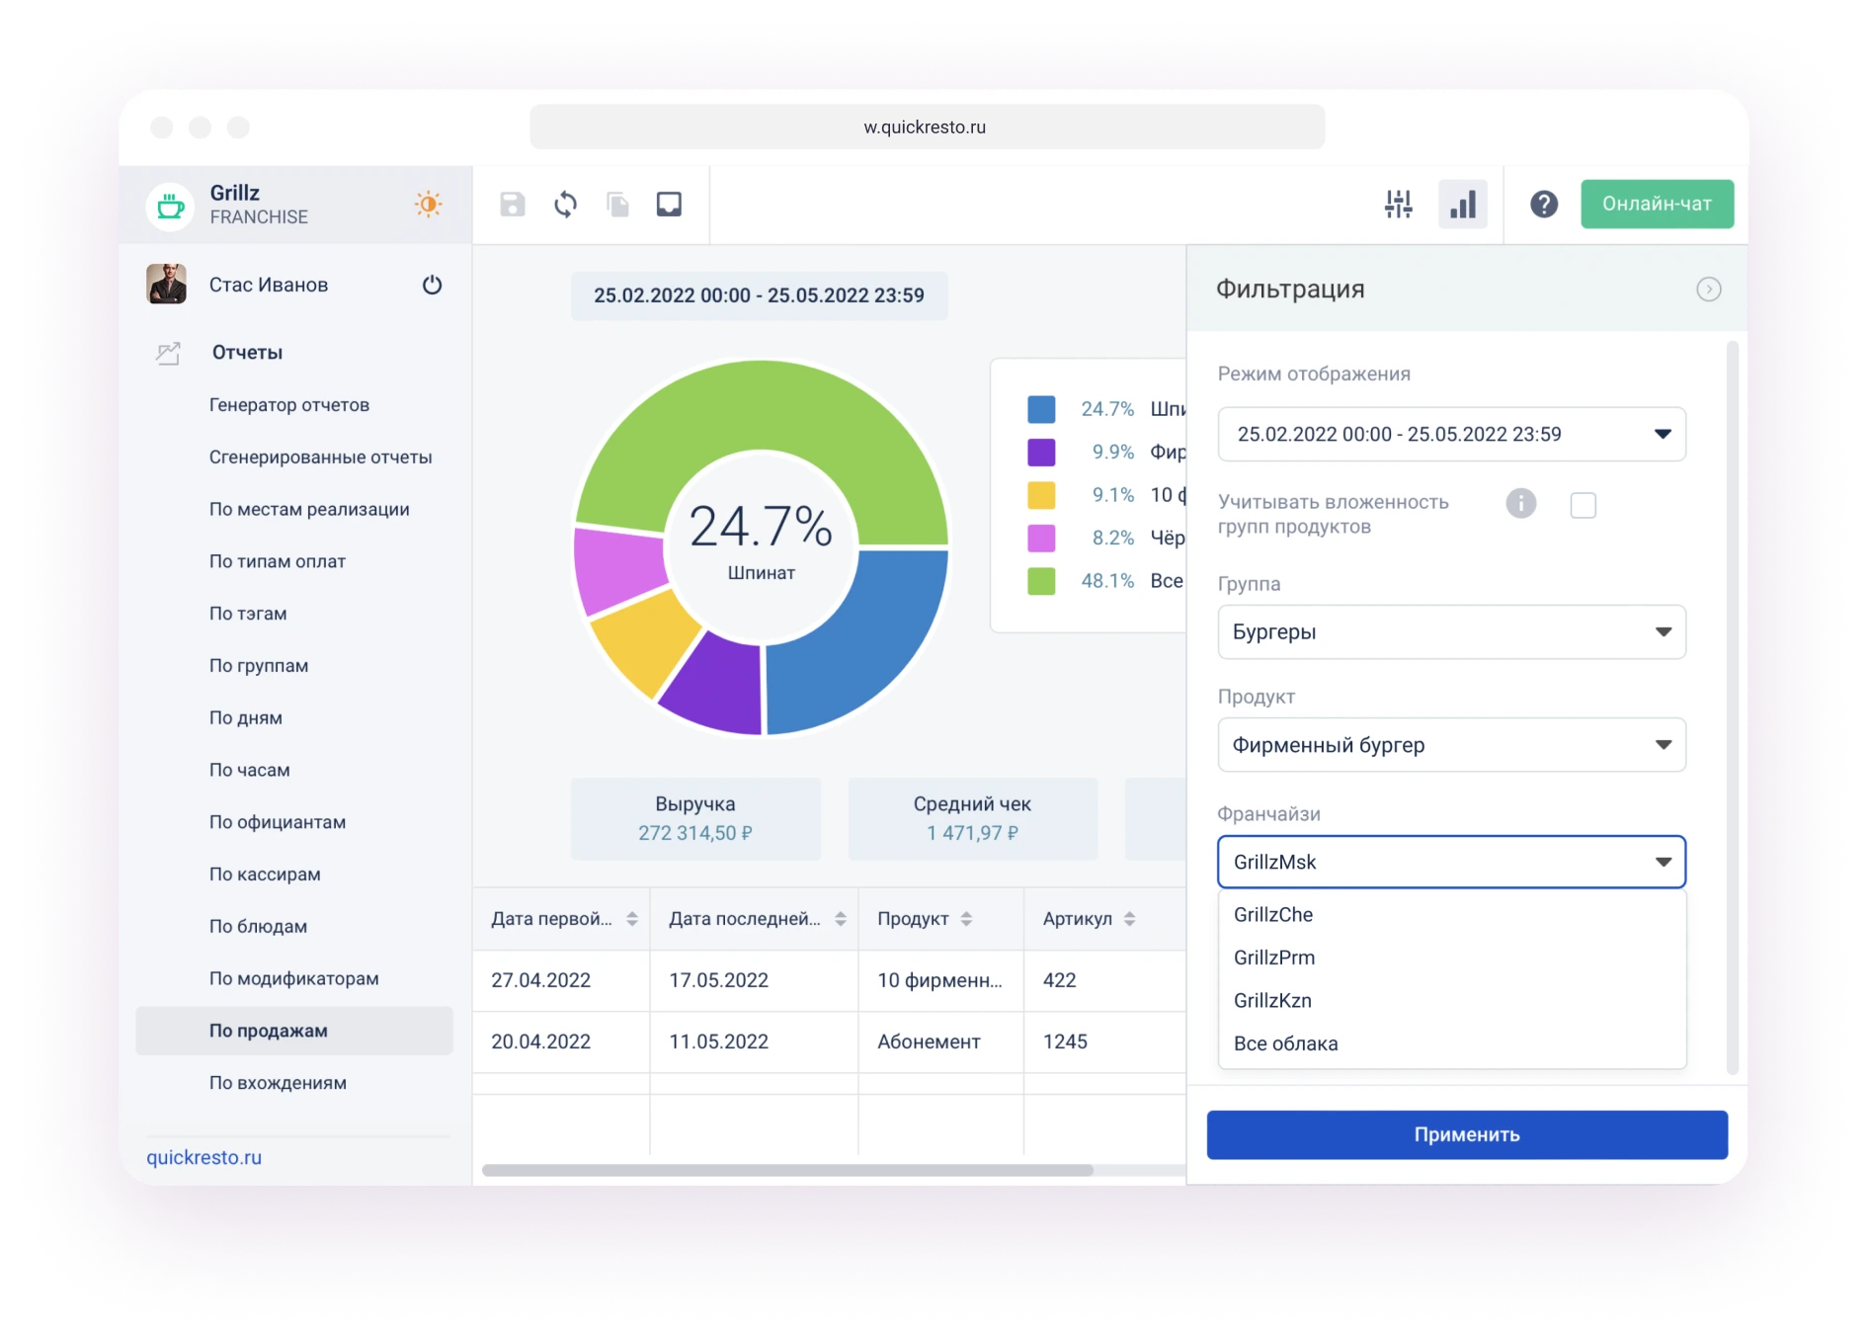Expand the Группа dropdown showing Бургеры

[1451, 632]
